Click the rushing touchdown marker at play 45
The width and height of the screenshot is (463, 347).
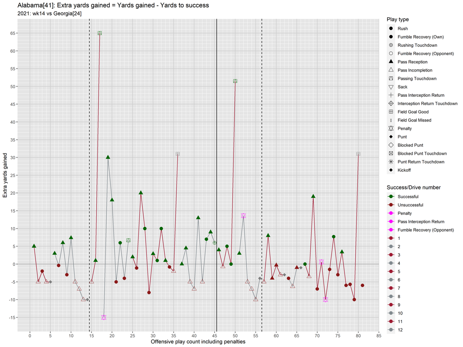click(x=215, y=243)
